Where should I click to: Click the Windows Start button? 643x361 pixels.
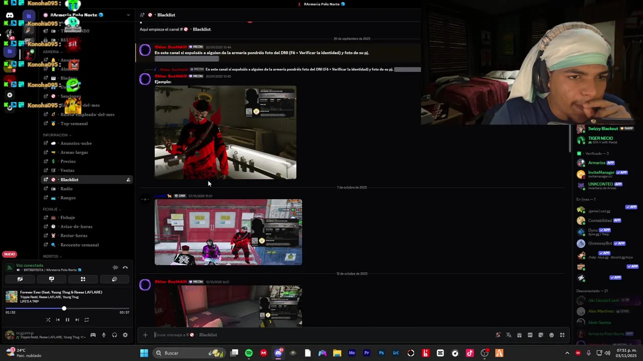(x=144, y=353)
